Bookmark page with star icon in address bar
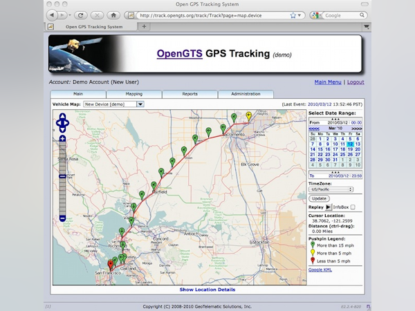Image resolution: width=415 pixels, height=311 pixels. click(293, 15)
